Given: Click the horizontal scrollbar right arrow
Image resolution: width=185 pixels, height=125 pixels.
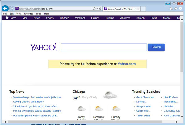Looking at the screenshot, I should click(x=176, y=122).
